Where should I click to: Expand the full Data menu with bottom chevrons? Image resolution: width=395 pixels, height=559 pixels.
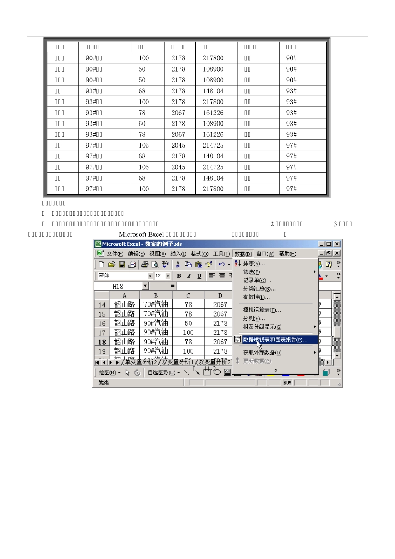point(276,370)
